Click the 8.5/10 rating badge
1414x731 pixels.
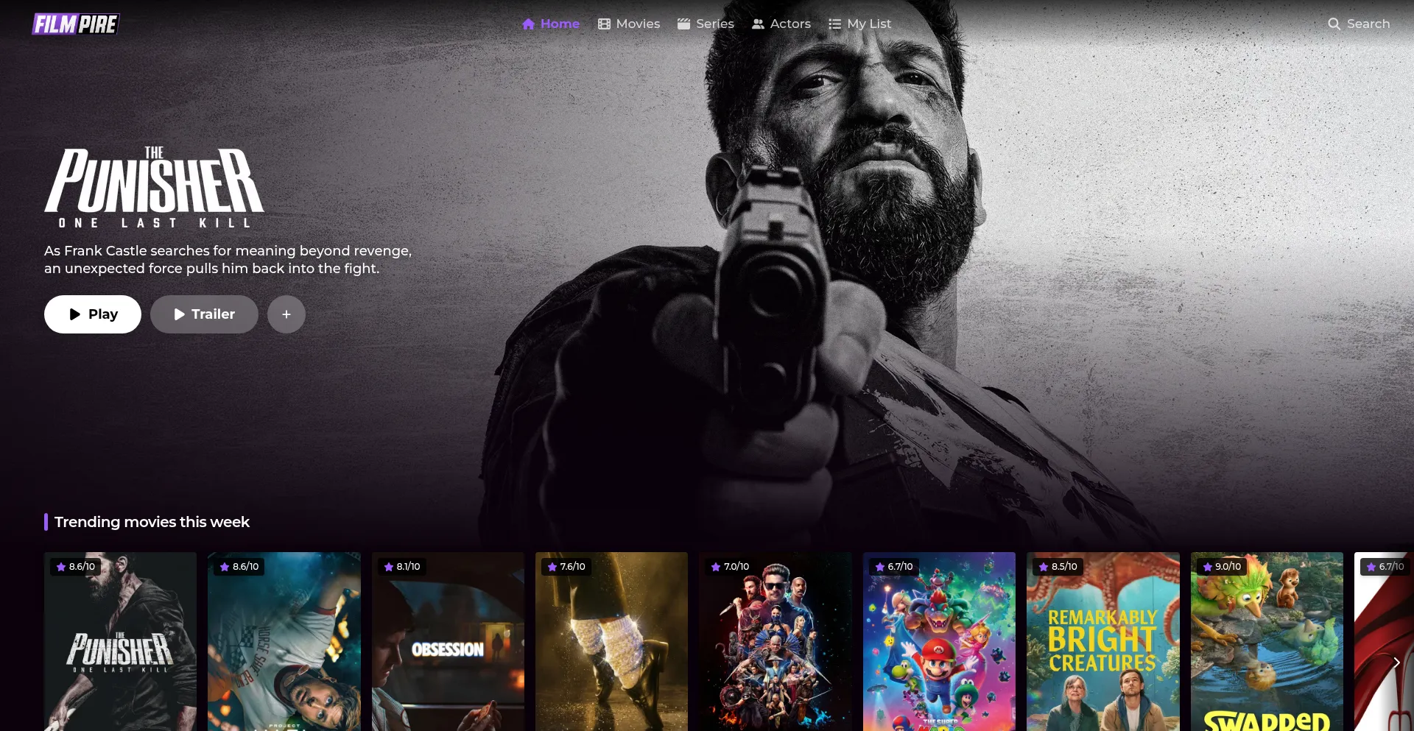(1058, 566)
